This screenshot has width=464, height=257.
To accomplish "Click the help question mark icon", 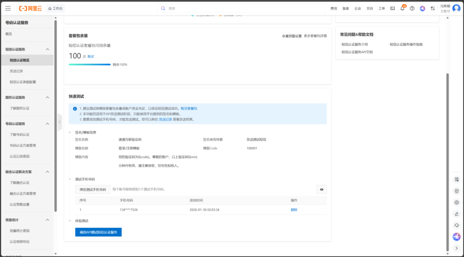I will tap(412, 8).
